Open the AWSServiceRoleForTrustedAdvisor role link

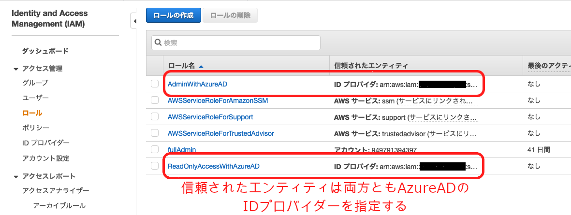click(220, 133)
